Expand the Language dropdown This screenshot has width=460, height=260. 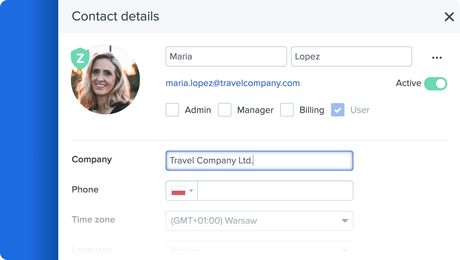click(x=259, y=250)
